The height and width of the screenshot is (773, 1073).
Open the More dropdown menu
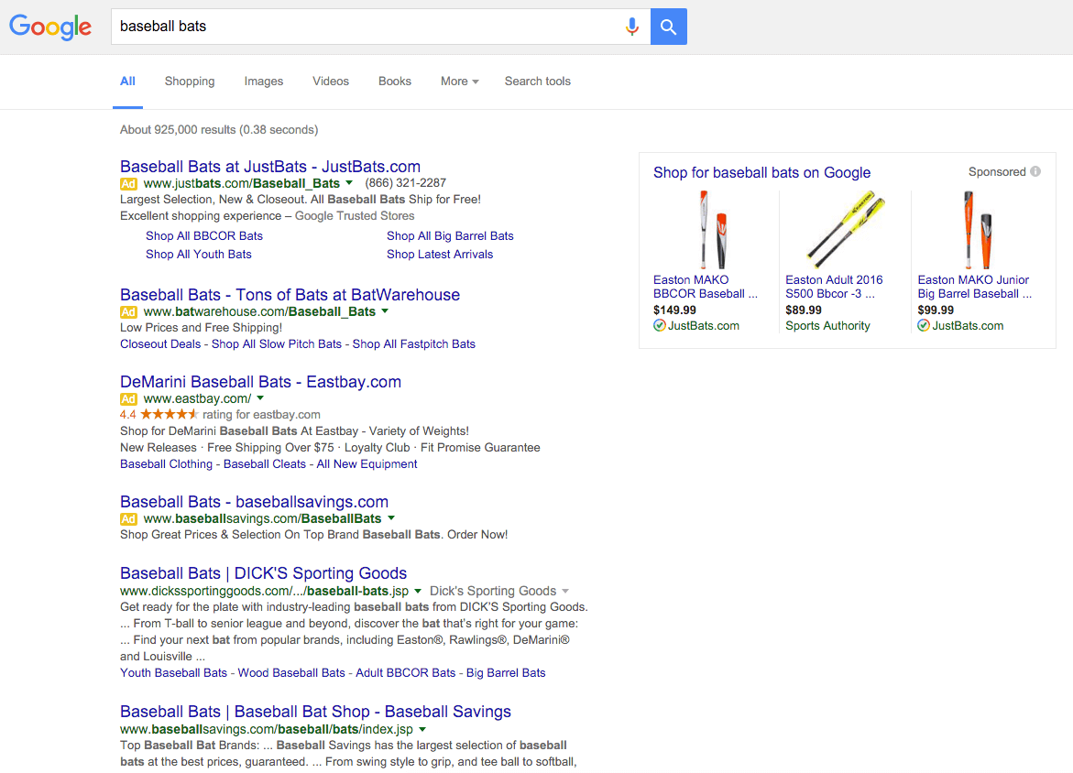(459, 82)
